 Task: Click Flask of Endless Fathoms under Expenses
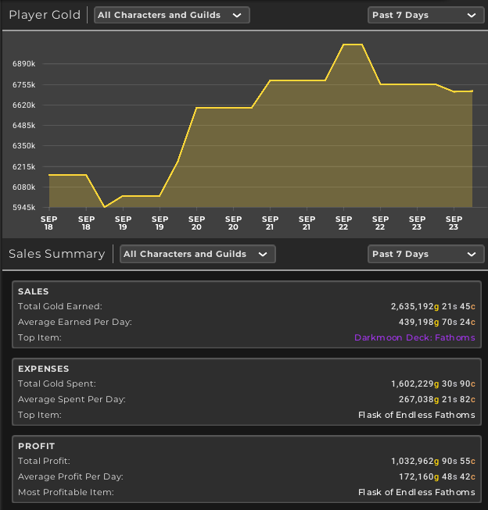(x=416, y=415)
